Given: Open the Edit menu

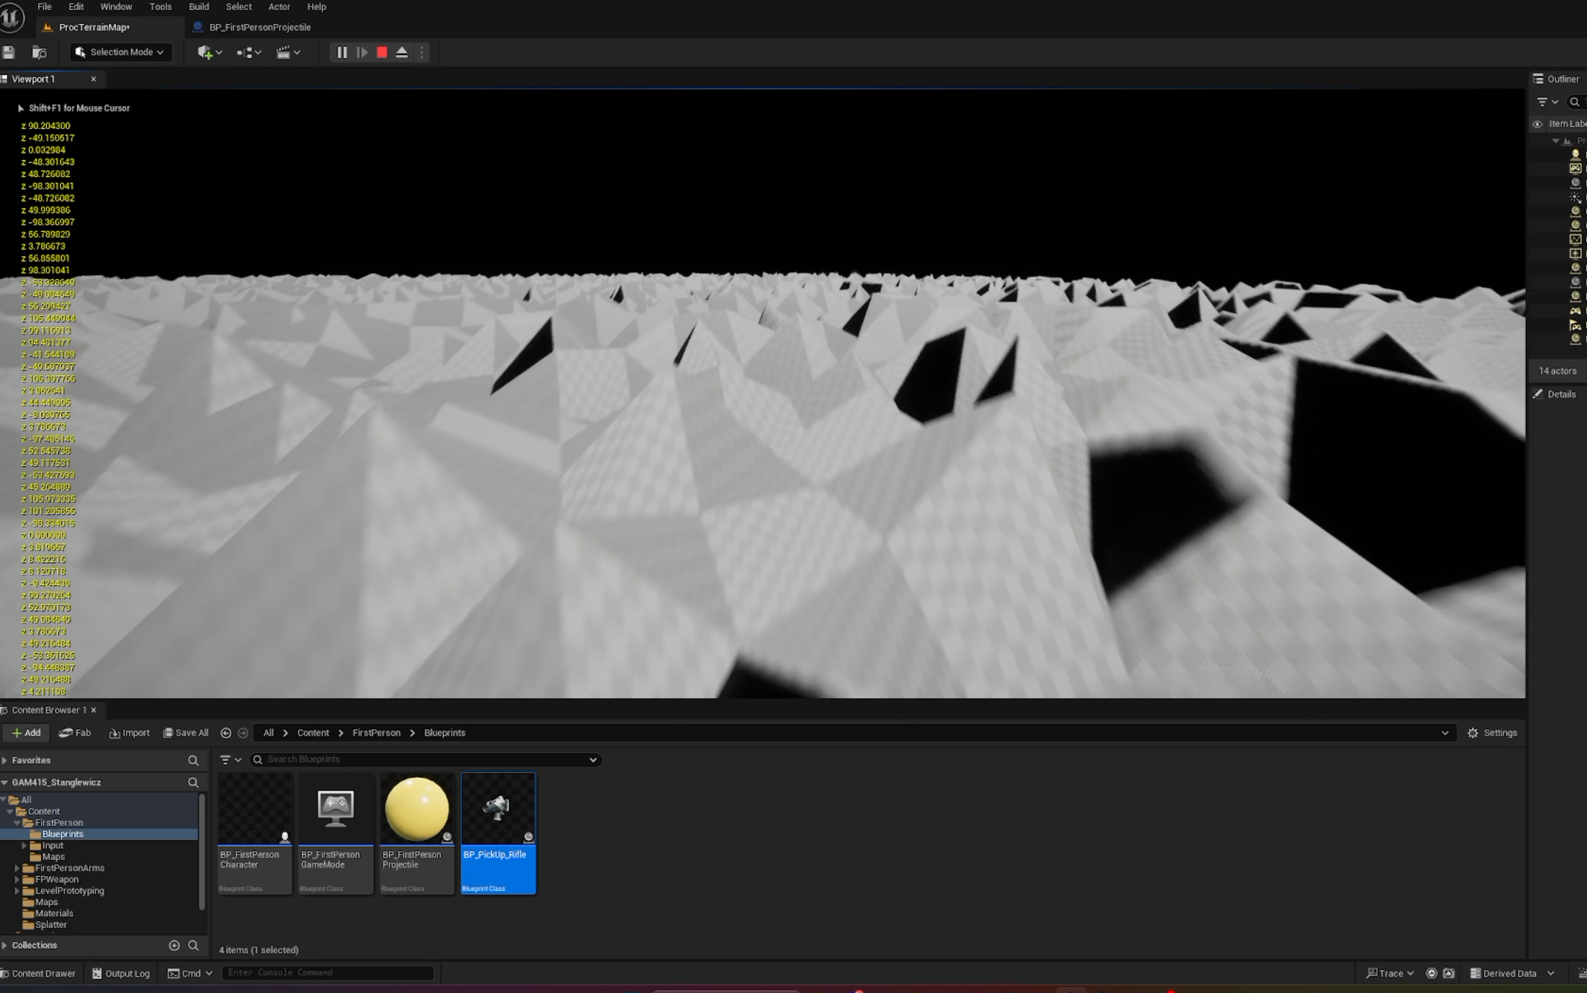Looking at the screenshot, I should coord(76,6).
